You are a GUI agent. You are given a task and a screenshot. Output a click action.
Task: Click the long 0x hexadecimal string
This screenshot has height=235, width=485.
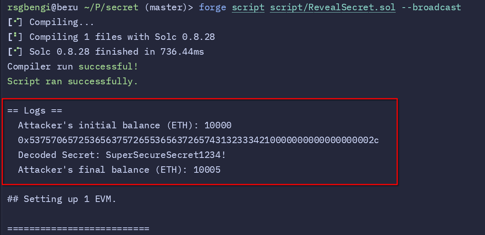pyautogui.click(x=198, y=140)
